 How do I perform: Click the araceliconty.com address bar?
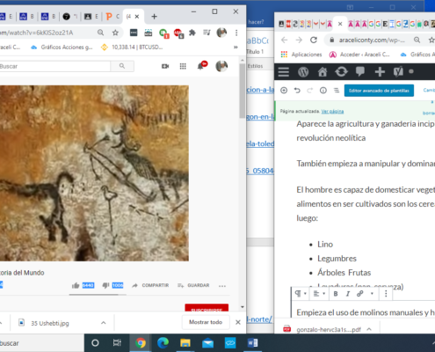point(372,40)
